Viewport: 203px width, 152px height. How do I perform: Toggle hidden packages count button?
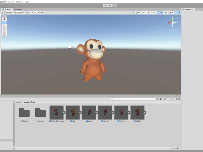coord(178,99)
